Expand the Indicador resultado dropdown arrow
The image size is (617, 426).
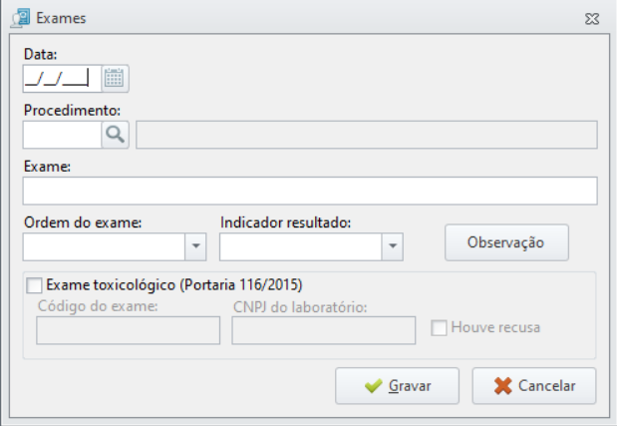click(393, 246)
